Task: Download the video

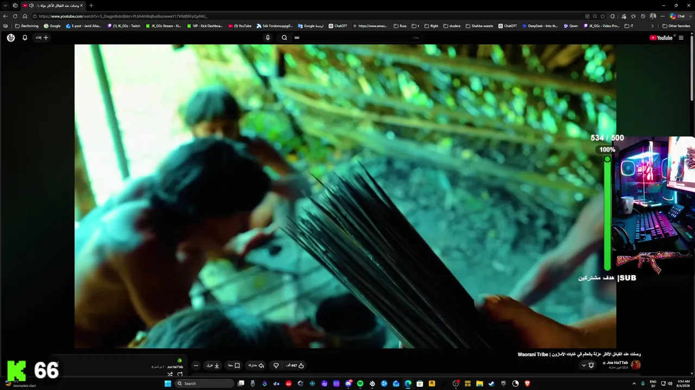Action: [213, 366]
